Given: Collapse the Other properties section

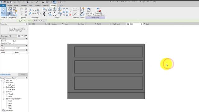Looking at the screenshot, I should click(26, 50).
